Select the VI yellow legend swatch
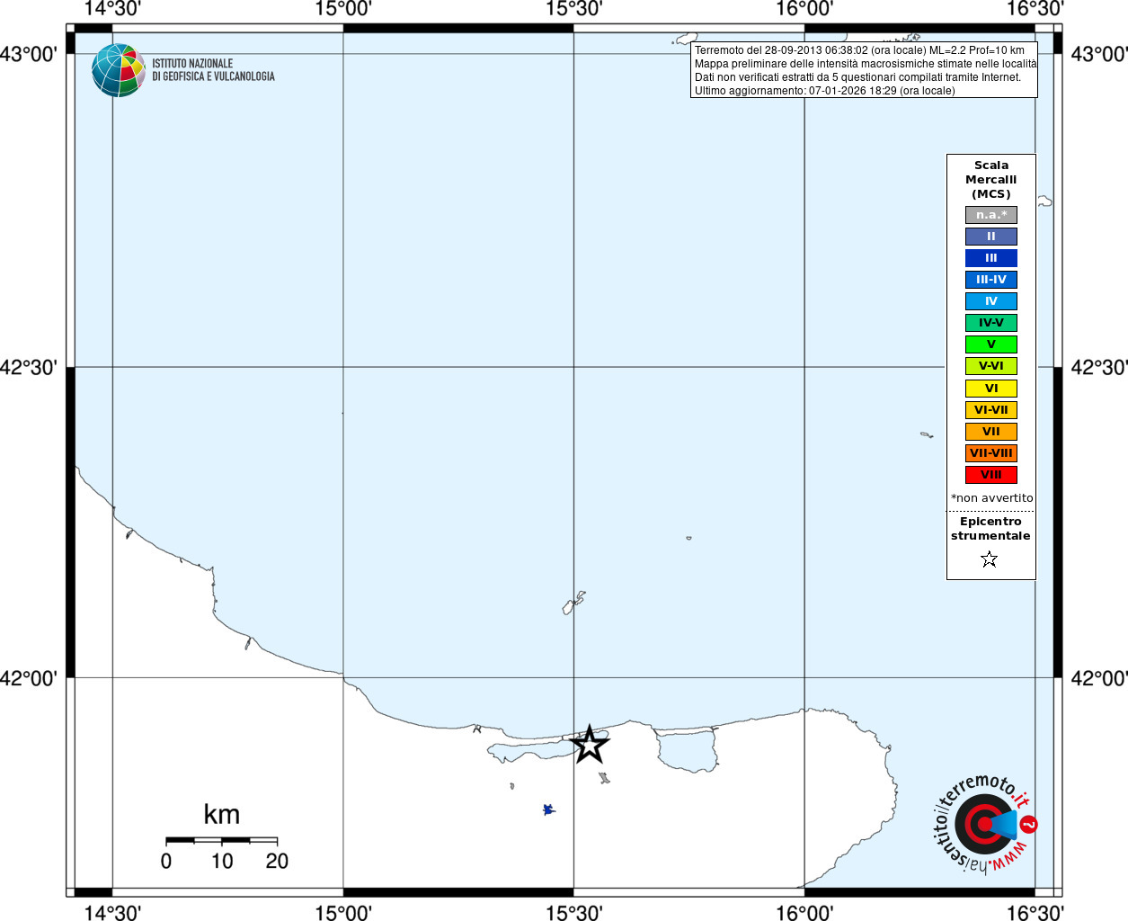The width and height of the screenshot is (1128, 921). pos(991,389)
